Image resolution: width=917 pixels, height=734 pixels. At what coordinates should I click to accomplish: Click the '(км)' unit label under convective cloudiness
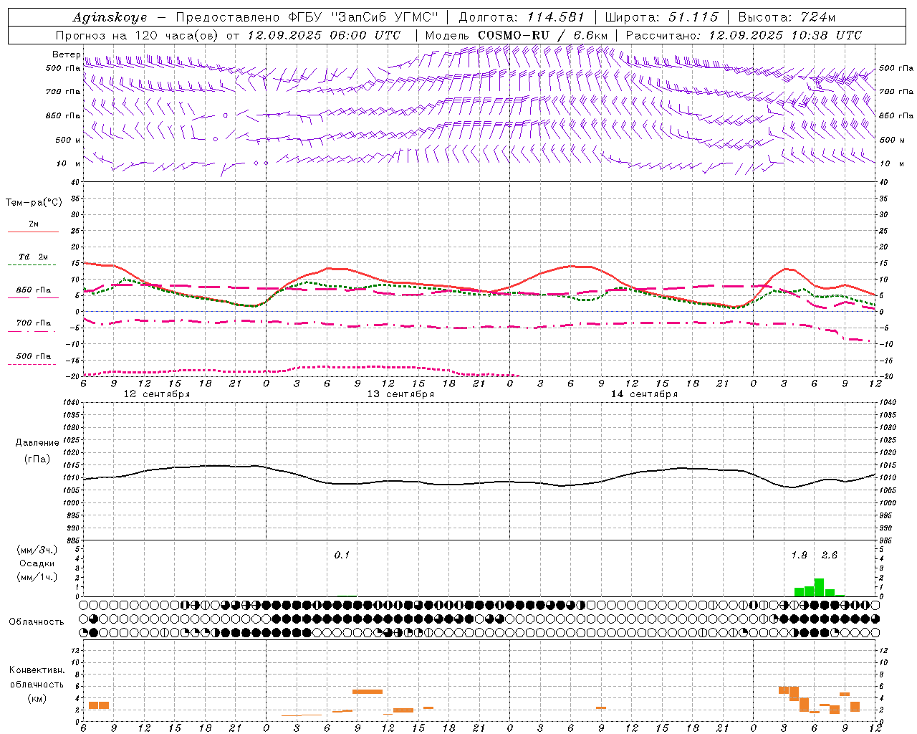[37, 698]
